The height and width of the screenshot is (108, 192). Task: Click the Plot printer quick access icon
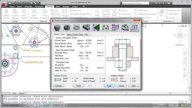[x=31, y=3]
